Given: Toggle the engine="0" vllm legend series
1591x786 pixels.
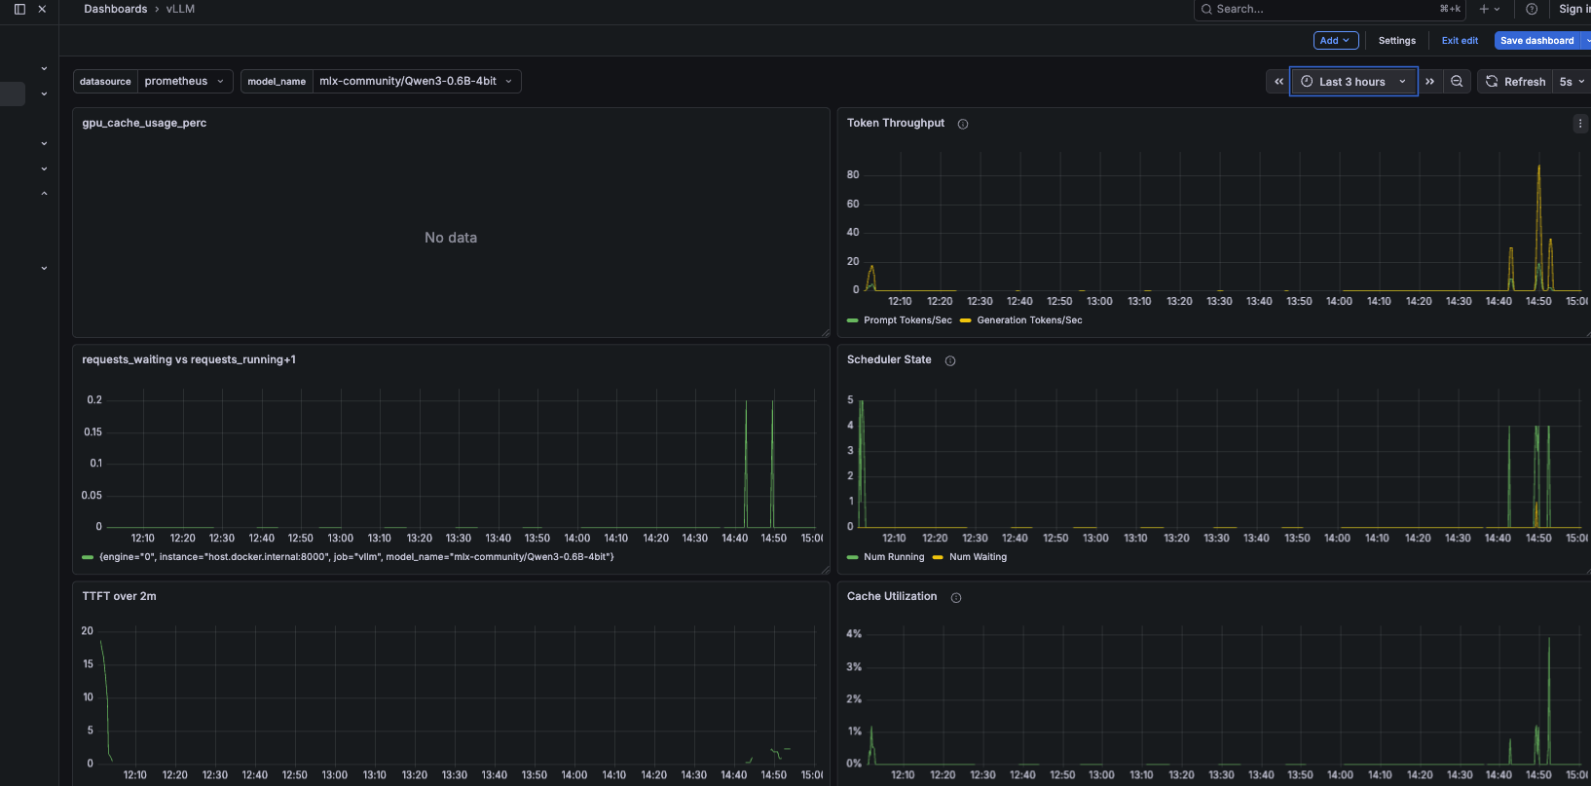Looking at the screenshot, I should click(x=356, y=557).
